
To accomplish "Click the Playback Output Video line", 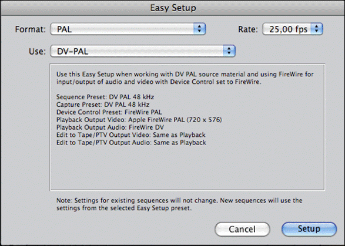I will tap(139, 120).
